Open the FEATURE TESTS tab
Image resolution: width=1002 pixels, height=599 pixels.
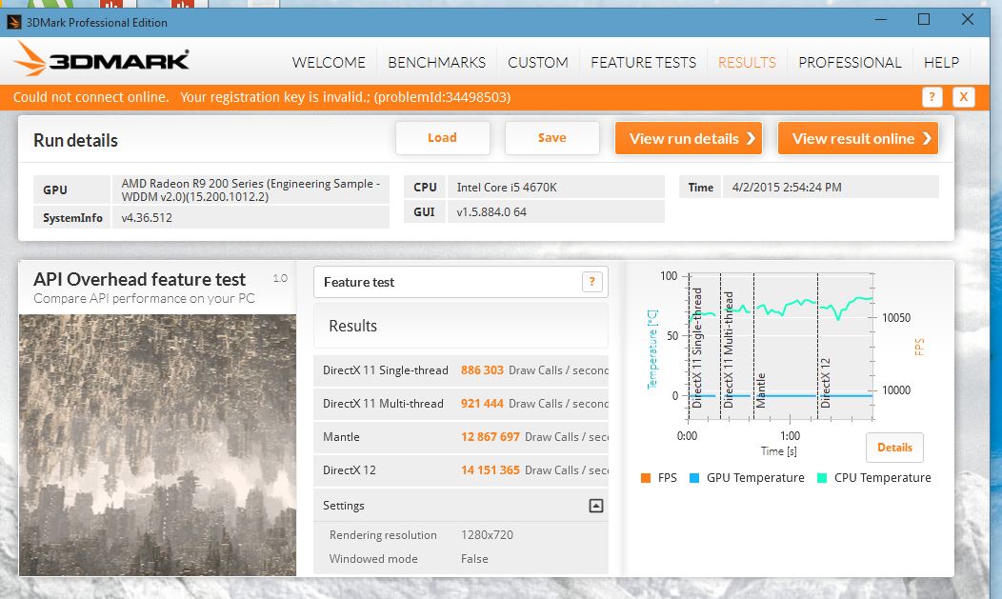[x=643, y=63]
